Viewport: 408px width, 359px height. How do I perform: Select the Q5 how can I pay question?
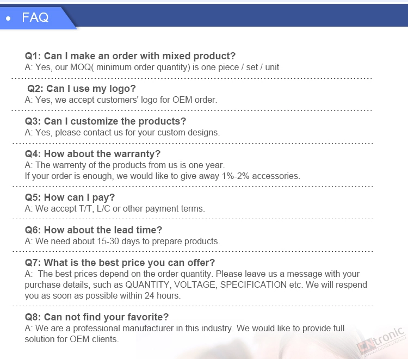pyautogui.click(x=70, y=197)
